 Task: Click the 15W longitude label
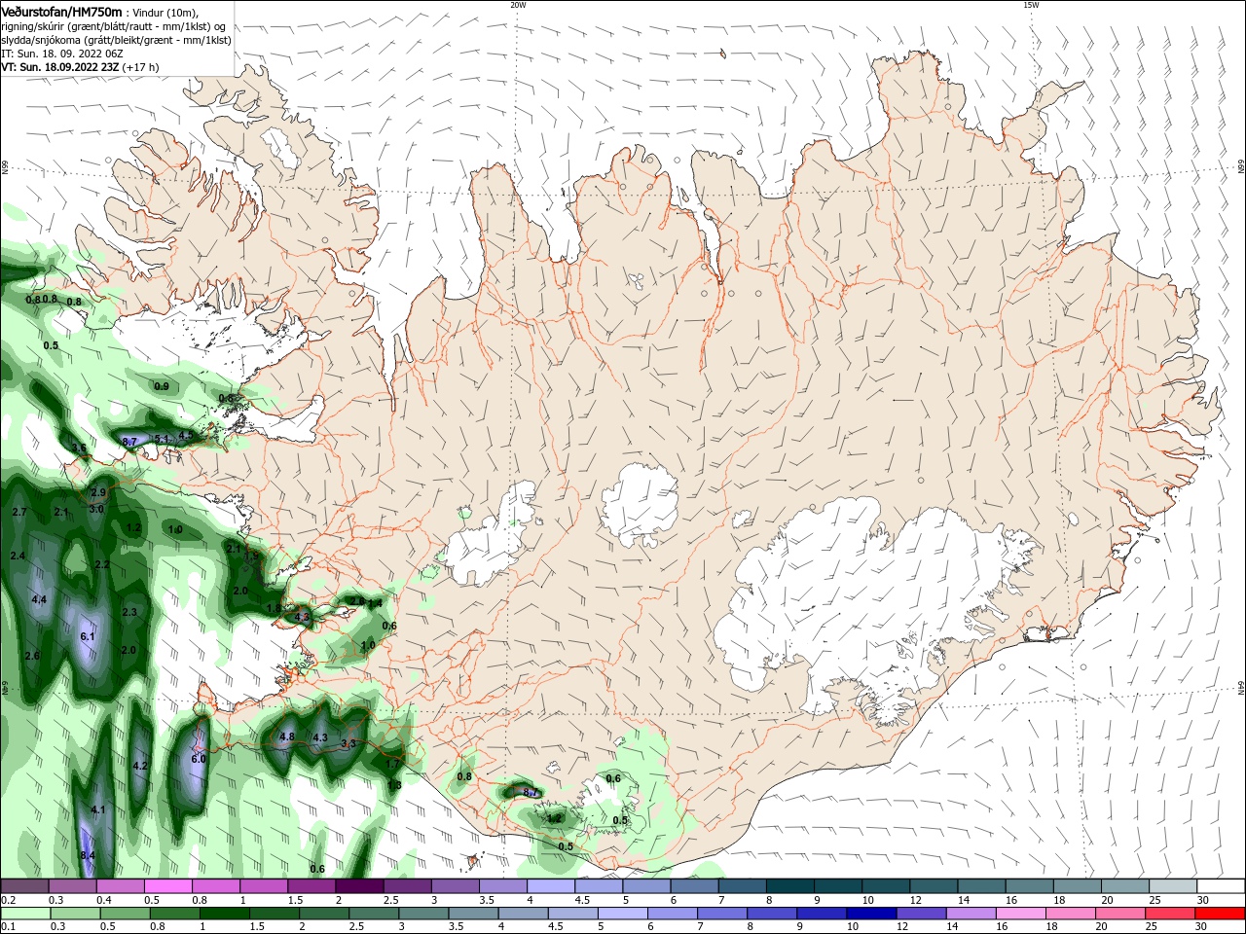point(1031,5)
